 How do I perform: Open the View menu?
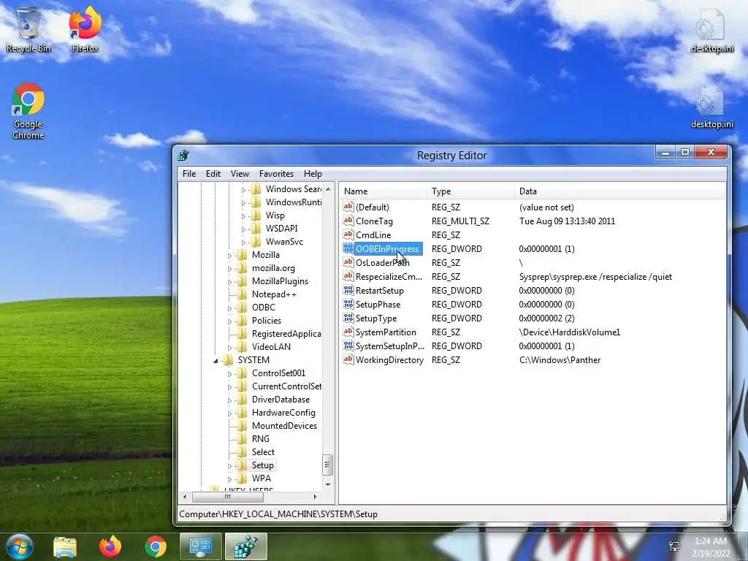tap(240, 174)
